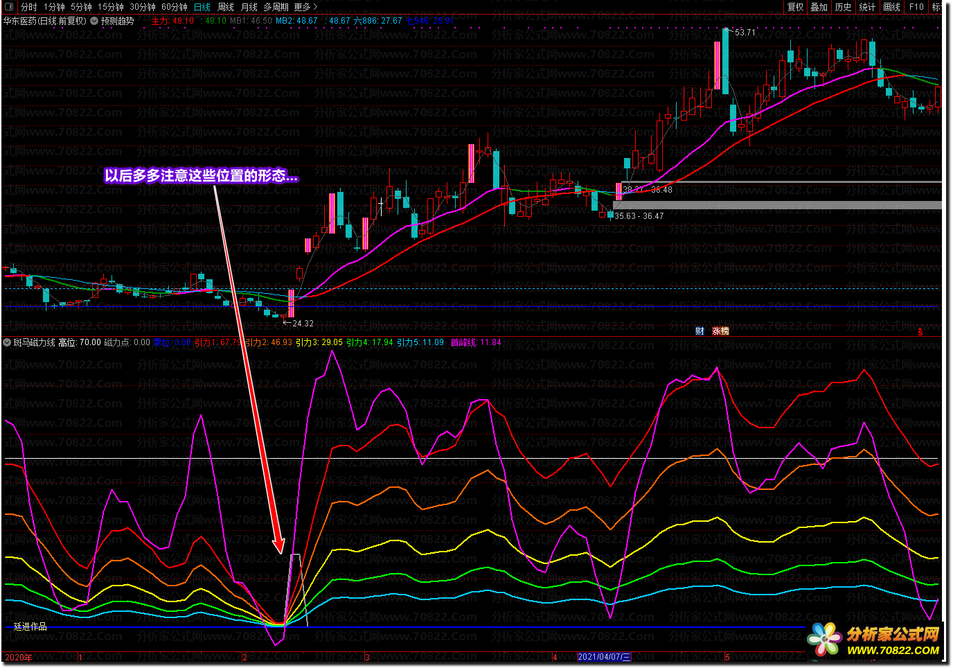Click the 引力3: 29.05 value
Viewport: 953px width, 668px height.
pyautogui.click(x=319, y=342)
